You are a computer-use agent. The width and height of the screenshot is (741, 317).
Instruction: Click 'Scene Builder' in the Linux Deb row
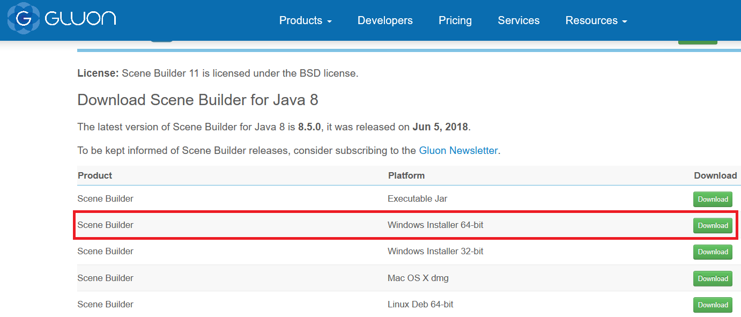click(105, 304)
